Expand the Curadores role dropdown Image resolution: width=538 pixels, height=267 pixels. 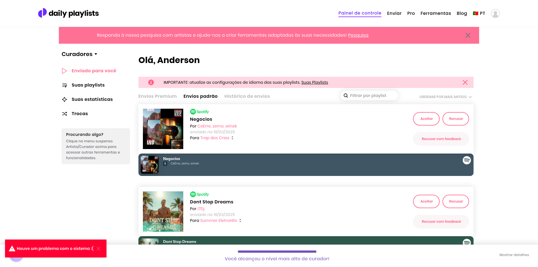pos(79,54)
